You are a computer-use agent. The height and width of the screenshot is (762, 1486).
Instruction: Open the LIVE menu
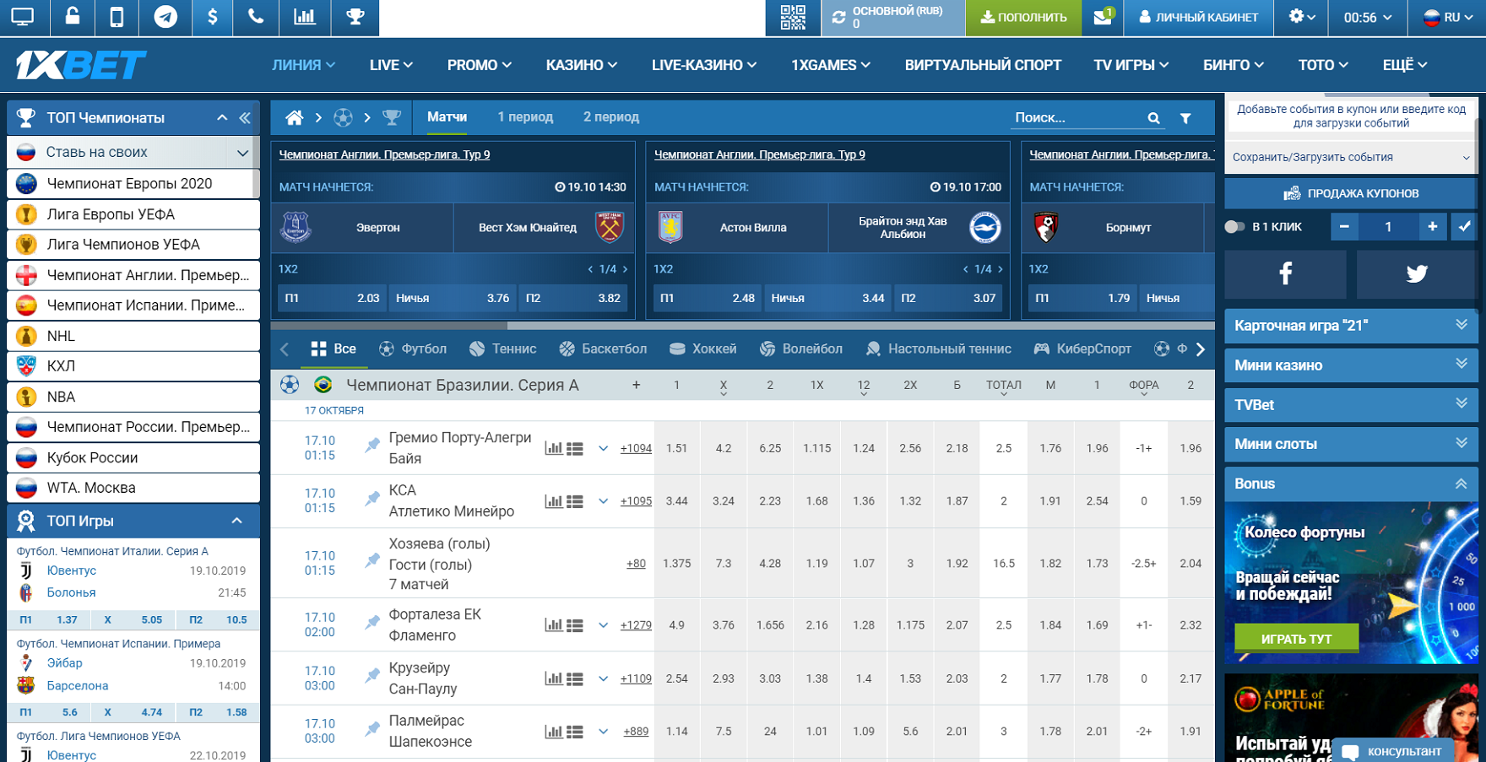coord(391,65)
